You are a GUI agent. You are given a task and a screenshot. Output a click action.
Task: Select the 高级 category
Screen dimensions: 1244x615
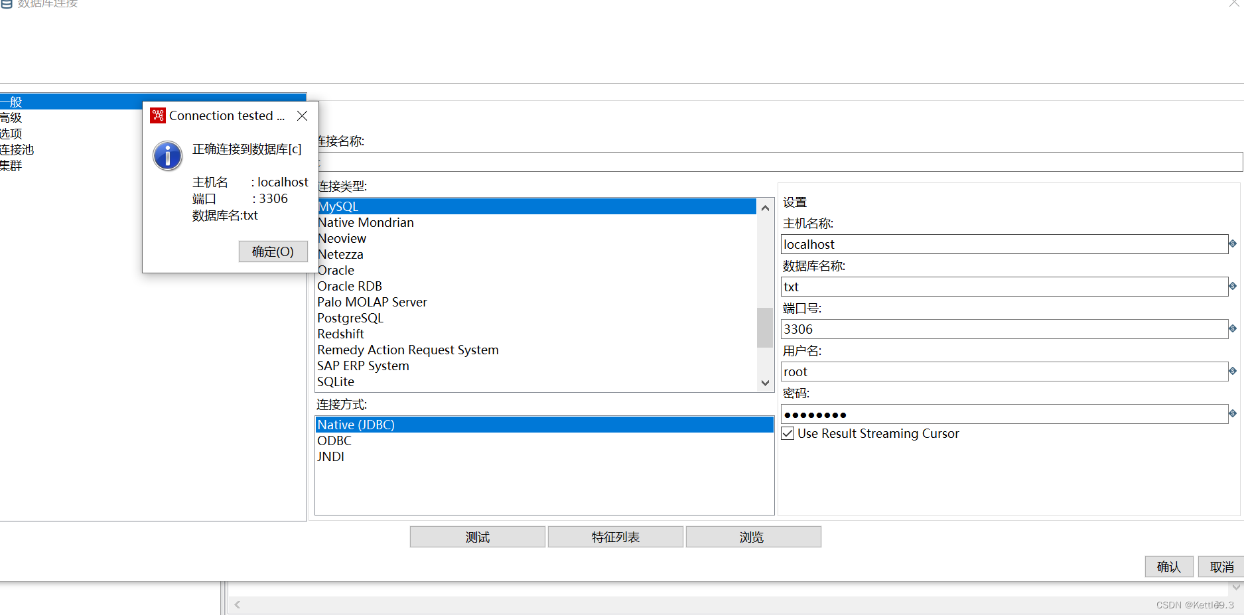point(11,117)
